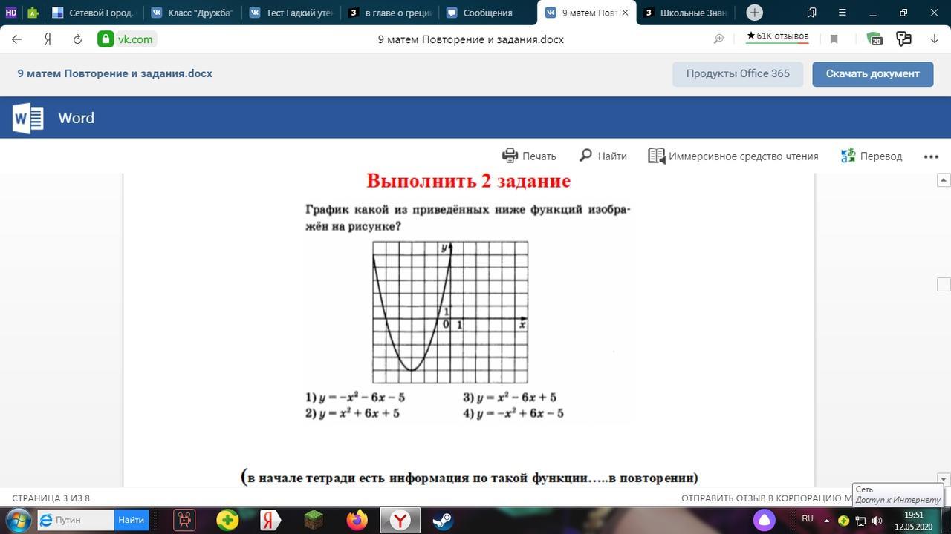Image resolution: width=951 pixels, height=534 pixels.
Task: Click ОТПРАВИТЬ ОТЗЫВ В КОРПОРАЦИЮ link
Action: (x=766, y=498)
